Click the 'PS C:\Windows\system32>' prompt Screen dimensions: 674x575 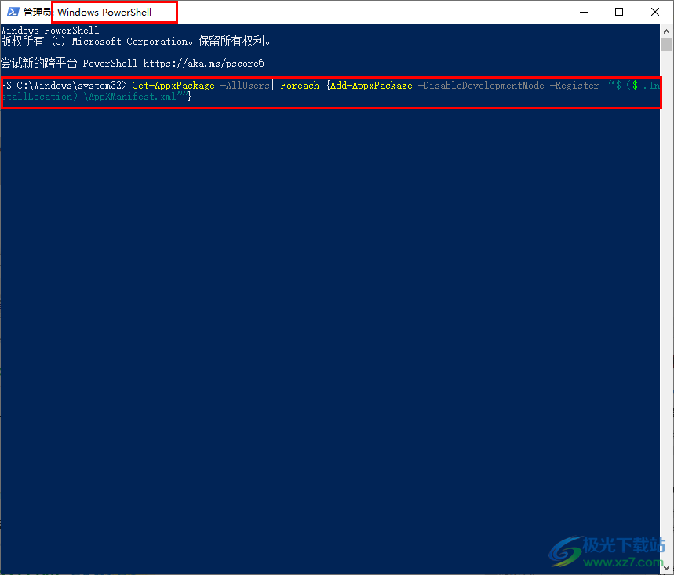64,85
